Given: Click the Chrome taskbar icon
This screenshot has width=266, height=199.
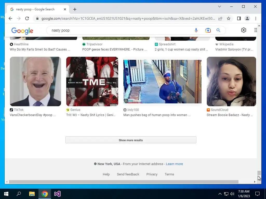Looking at the screenshot, I should [45, 194].
